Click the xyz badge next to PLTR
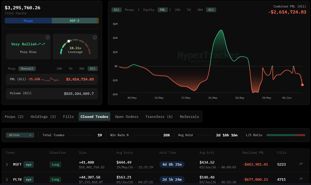Viewport: 311px width, 185px height. pyautogui.click(x=29, y=180)
